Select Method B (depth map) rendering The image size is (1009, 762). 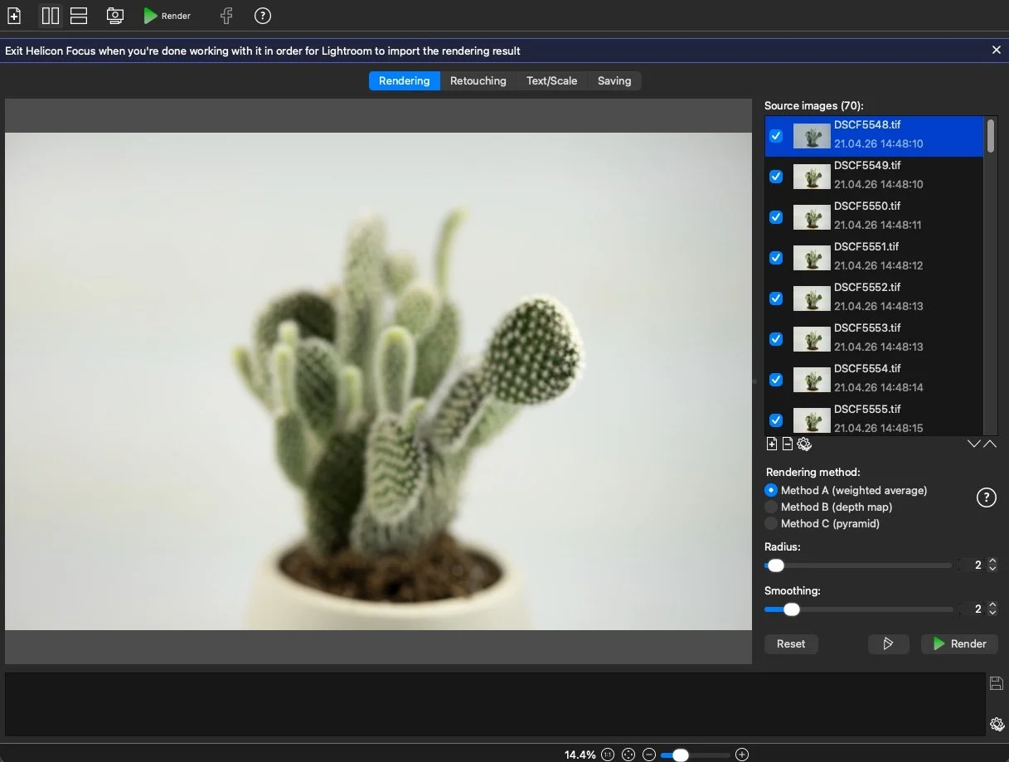tap(772, 507)
